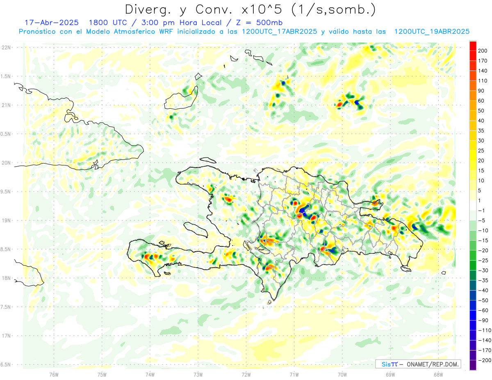Click the '17N' latitude label

click(x=6, y=336)
